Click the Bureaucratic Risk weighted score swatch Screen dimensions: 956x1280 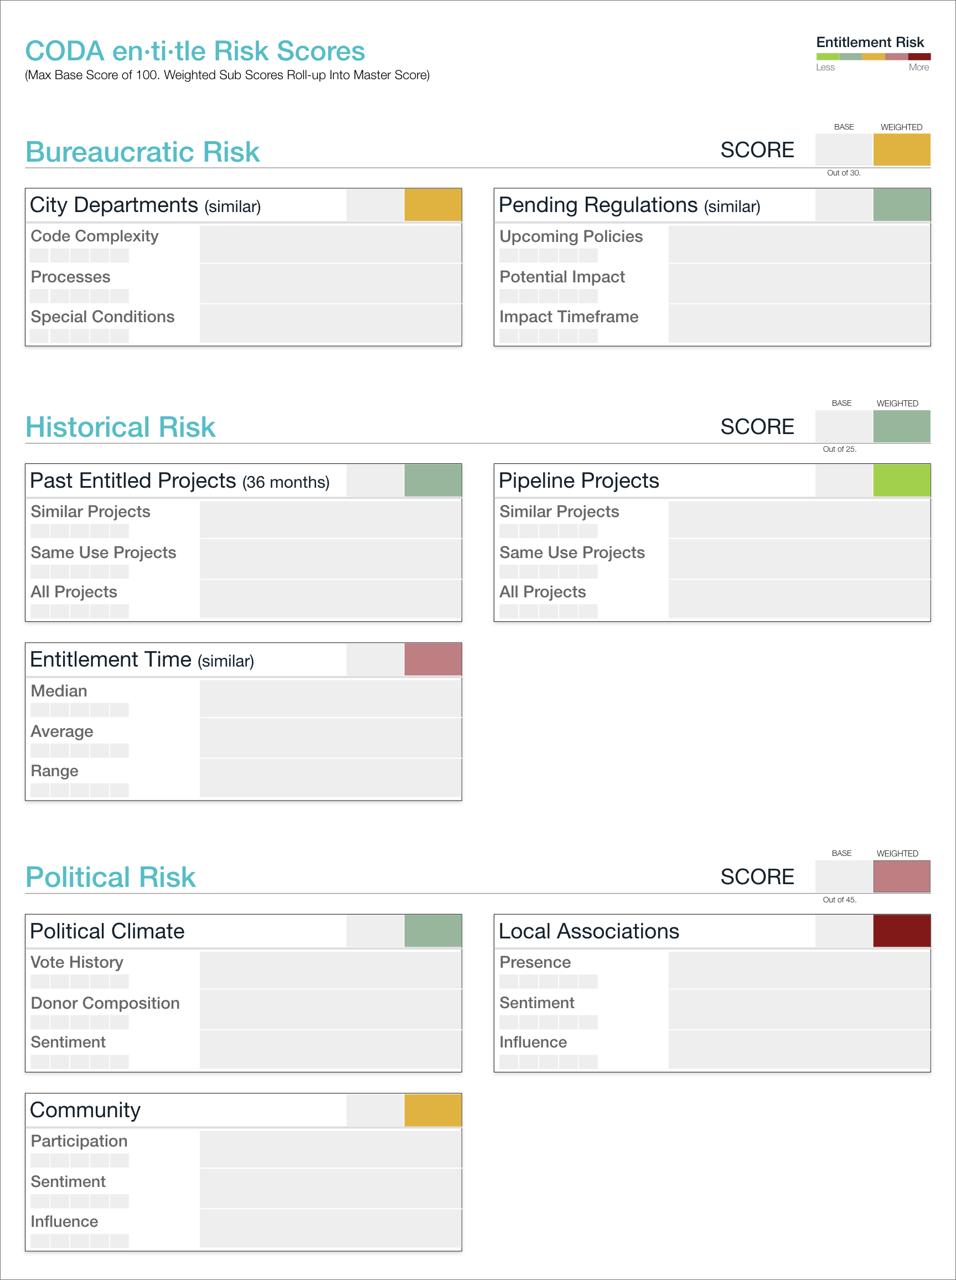(901, 150)
